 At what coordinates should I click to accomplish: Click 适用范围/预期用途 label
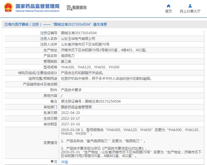43,79
